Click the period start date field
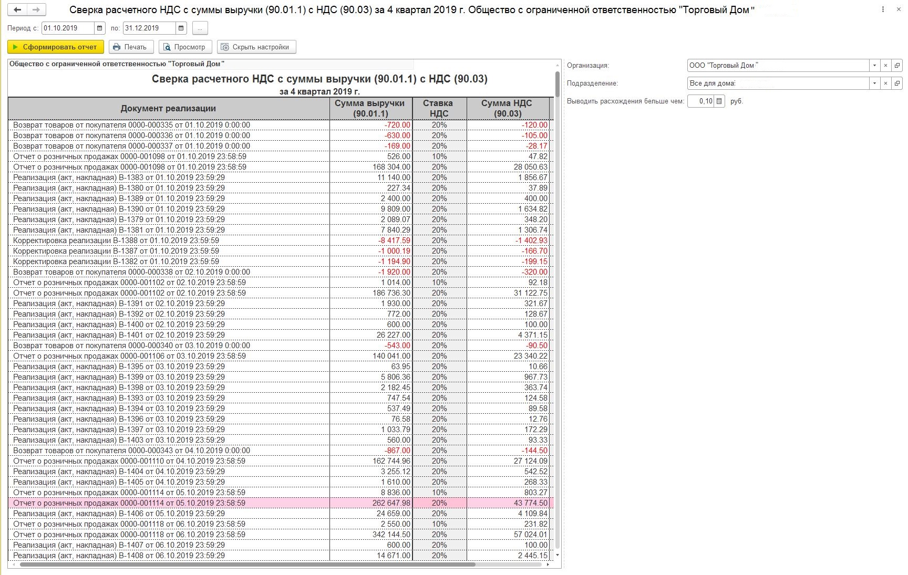This screenshot has height=575, width=908. [68, 28]
